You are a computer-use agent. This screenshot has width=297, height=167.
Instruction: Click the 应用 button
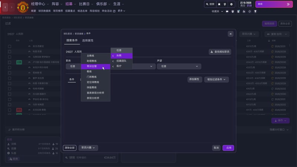[228, 148]
